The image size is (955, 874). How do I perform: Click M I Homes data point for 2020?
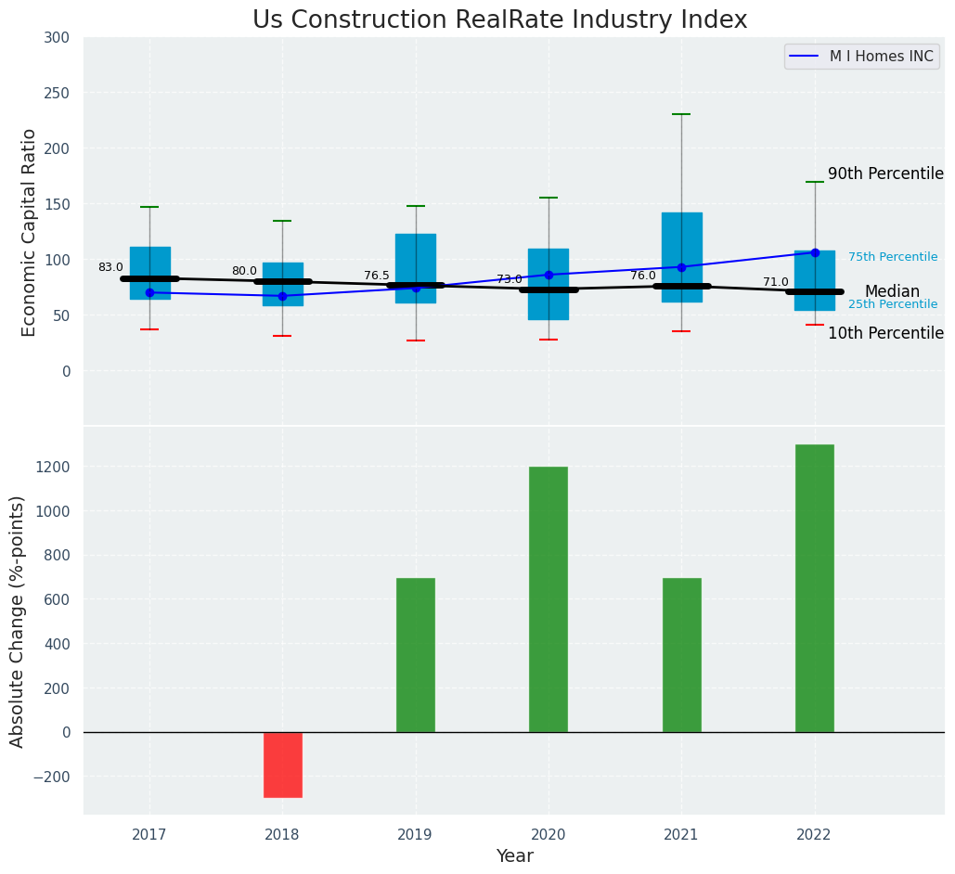[x=548, y=275]
